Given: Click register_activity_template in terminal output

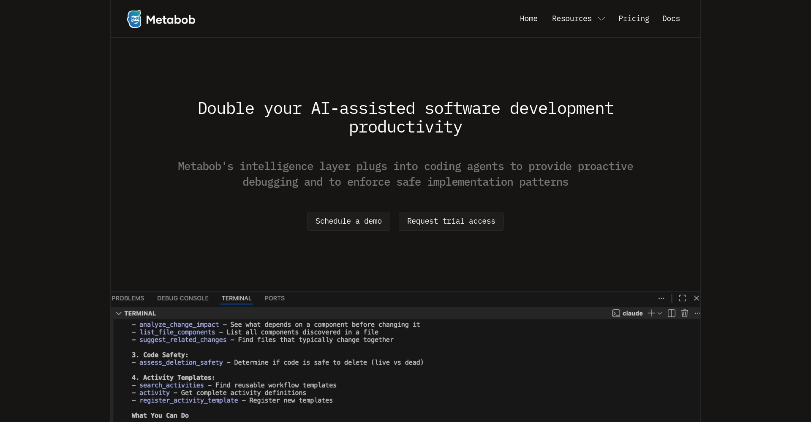Looking at the screenshot, I should [x=189, y=400].
